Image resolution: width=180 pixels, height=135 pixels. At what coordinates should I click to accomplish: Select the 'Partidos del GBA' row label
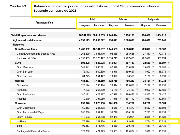[26, 58]
